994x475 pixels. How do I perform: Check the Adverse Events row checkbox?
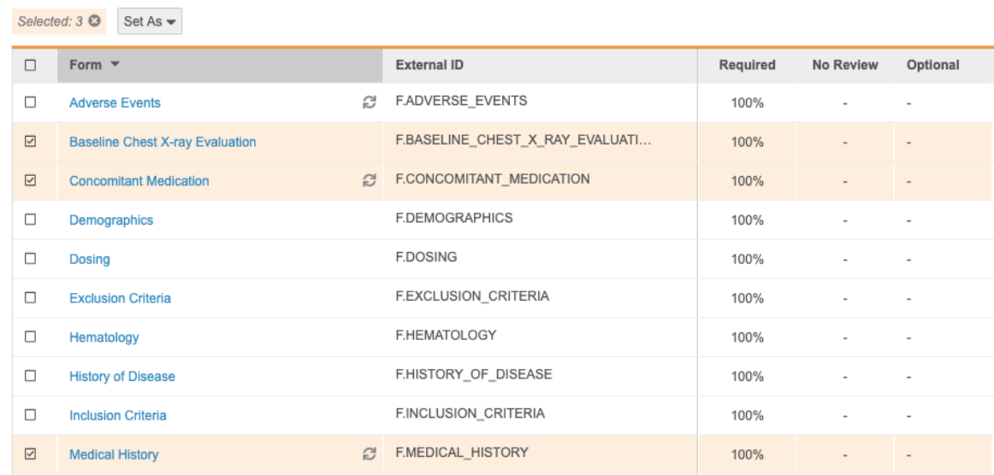31,103
